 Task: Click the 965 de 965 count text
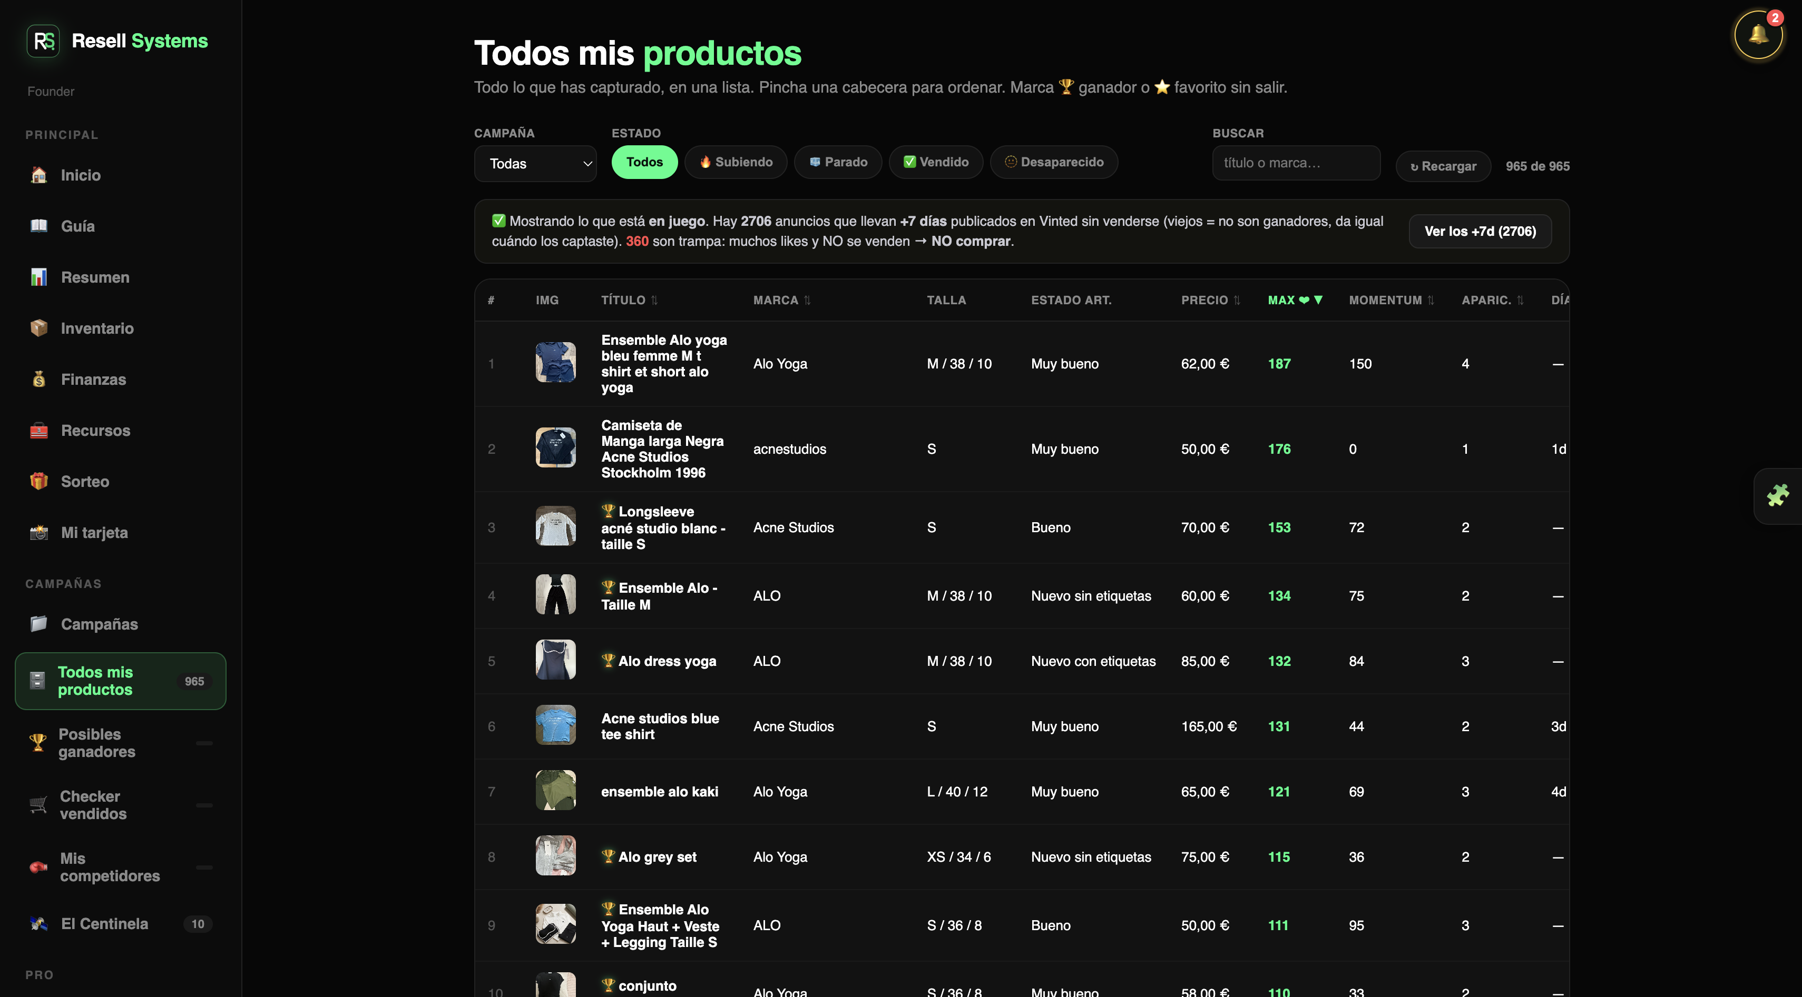tap(1537, 166)
